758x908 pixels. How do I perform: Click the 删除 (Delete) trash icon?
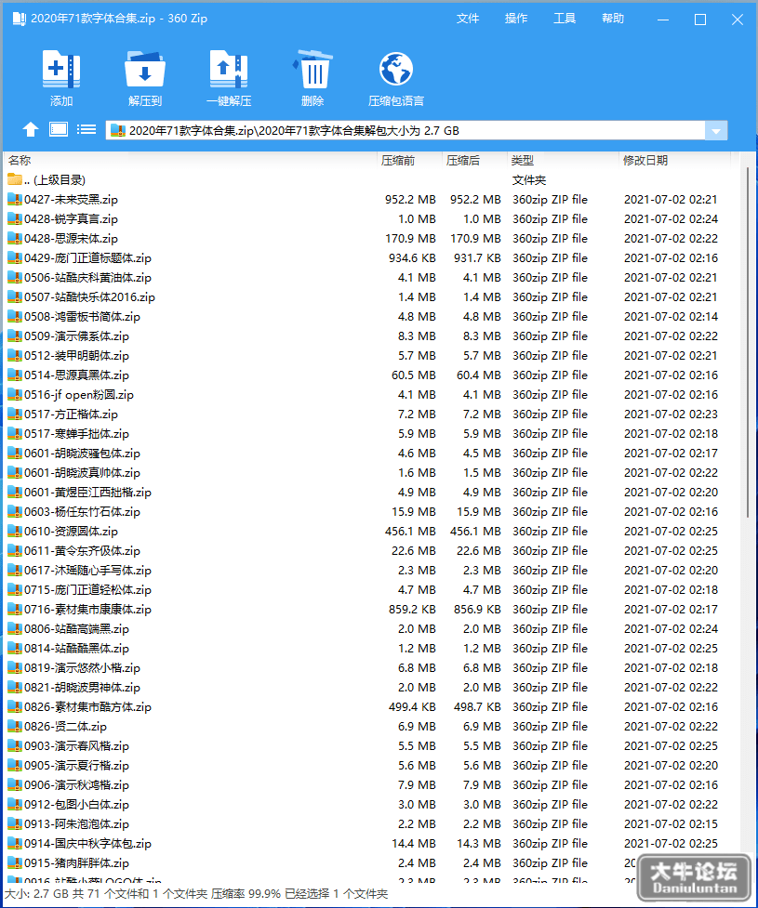(313, 70)
